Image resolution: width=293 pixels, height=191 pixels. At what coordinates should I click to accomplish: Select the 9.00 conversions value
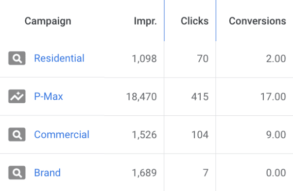[x=276, y=135]
